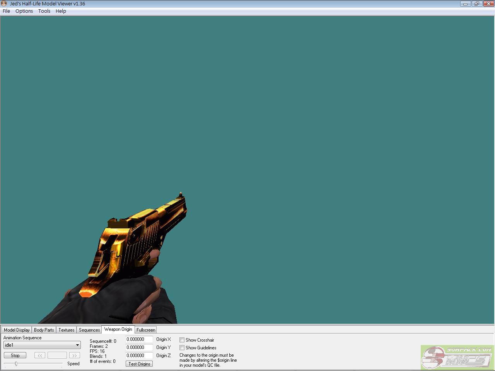Open the File menu
The height and width of the screenshot is (371, 495).
7,11
